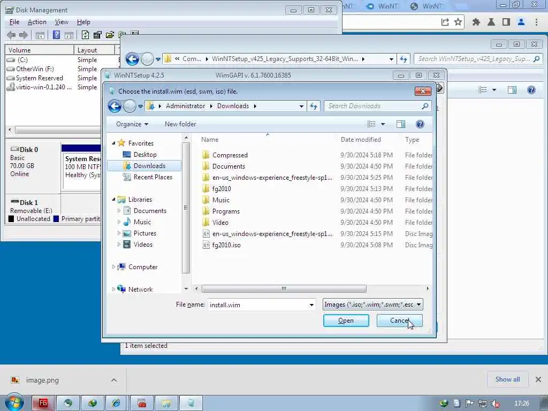Viewport: 548px width, 411px height.
Task: Open the Organize dropdown menu
Action: [x=132, y=124]
